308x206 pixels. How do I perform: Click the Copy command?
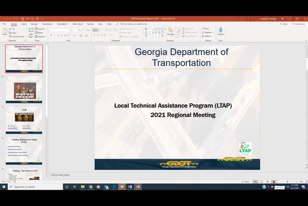click(12, 33)
